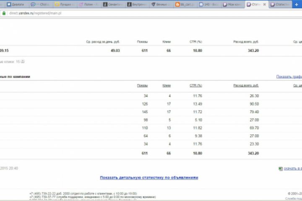
Task: Select the 13.49 CTR cell
Action: pyautogui.click(x=198, y=104)
